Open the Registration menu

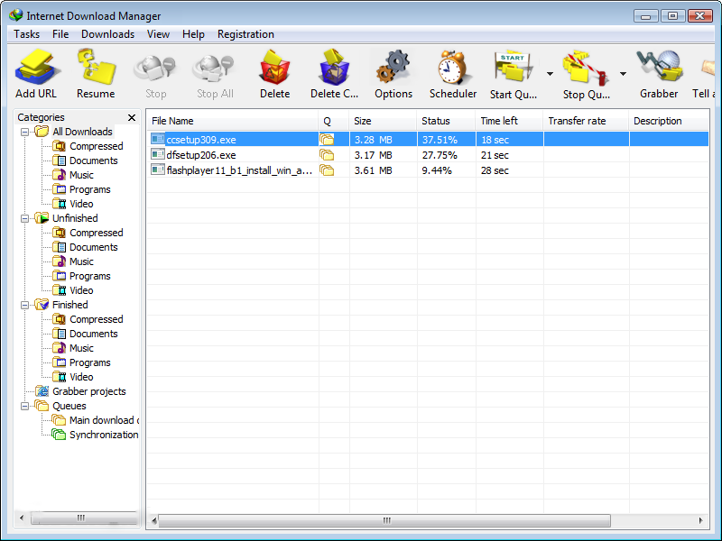pyautogui.click(x=245, y=34)
